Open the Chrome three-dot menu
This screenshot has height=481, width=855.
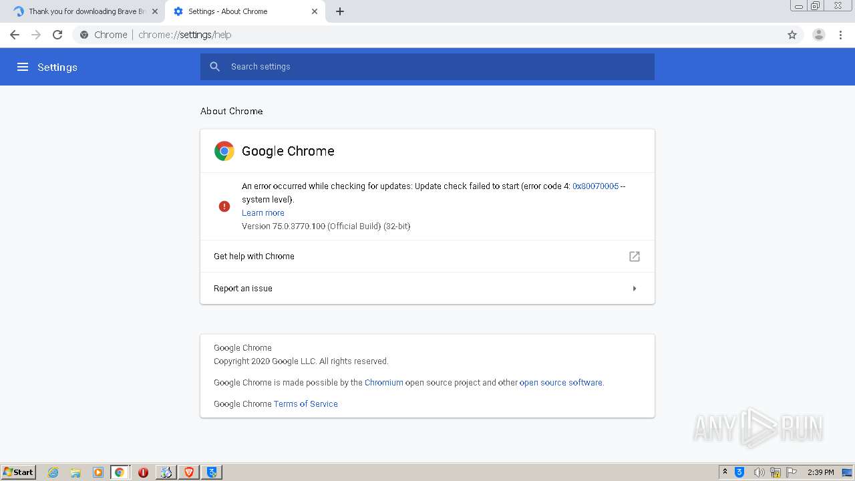[x=841, y=35]
